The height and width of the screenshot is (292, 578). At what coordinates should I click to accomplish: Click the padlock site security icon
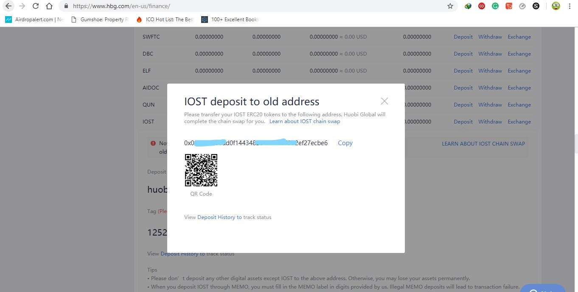[66, 6]
